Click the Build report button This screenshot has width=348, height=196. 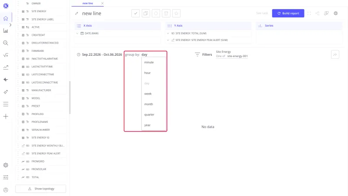pos(288,14)
